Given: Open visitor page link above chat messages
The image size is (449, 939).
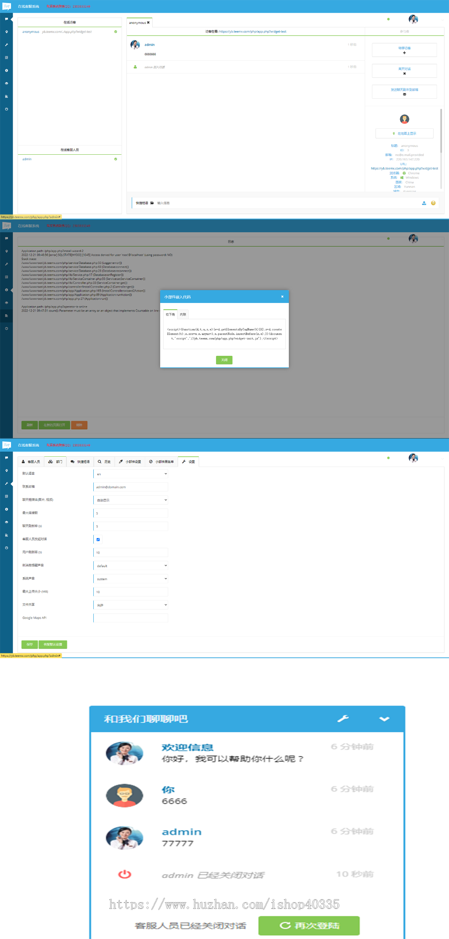Looking at the screenshot, I should coord(252,31).
